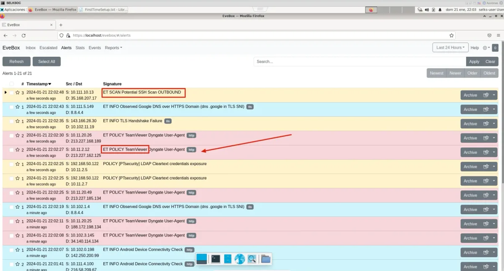Click the Select All button
Image resolution: width=504 pixels, height=271 pixels.
point(47,61)
